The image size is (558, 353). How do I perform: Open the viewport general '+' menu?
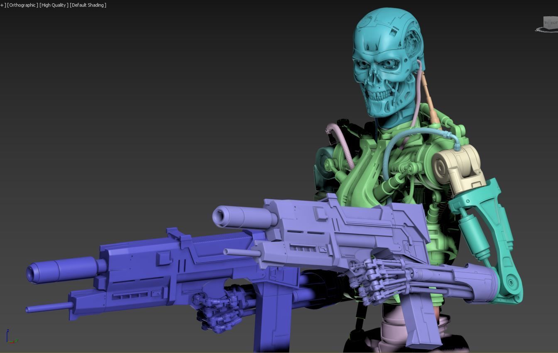point(2,5)
